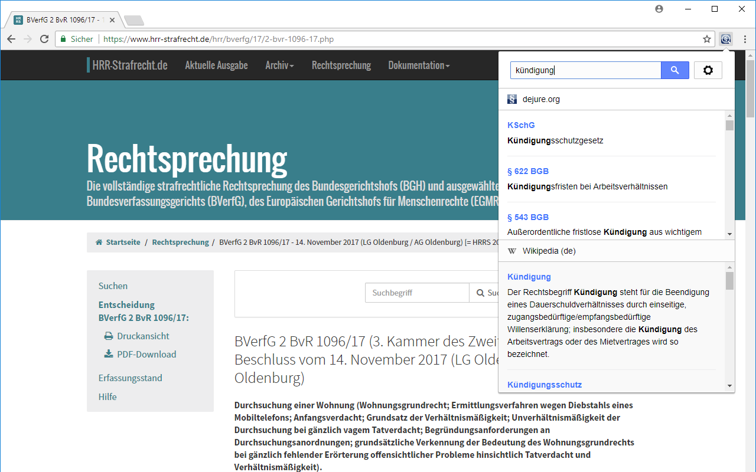The image size is (756, 472).
Task: Open Rechtsprechung in the navbar
Action: click(x=341, y=65)
